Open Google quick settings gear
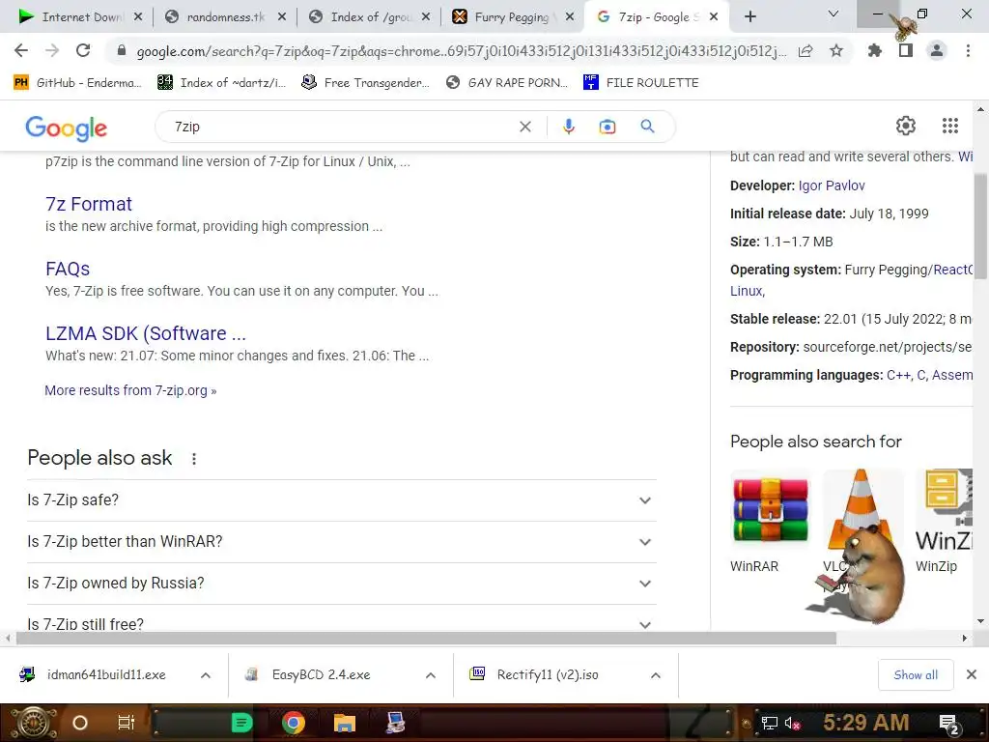 coord(906,126)
